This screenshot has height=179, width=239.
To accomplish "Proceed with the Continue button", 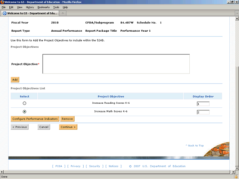I will click(x=68, y=127).
